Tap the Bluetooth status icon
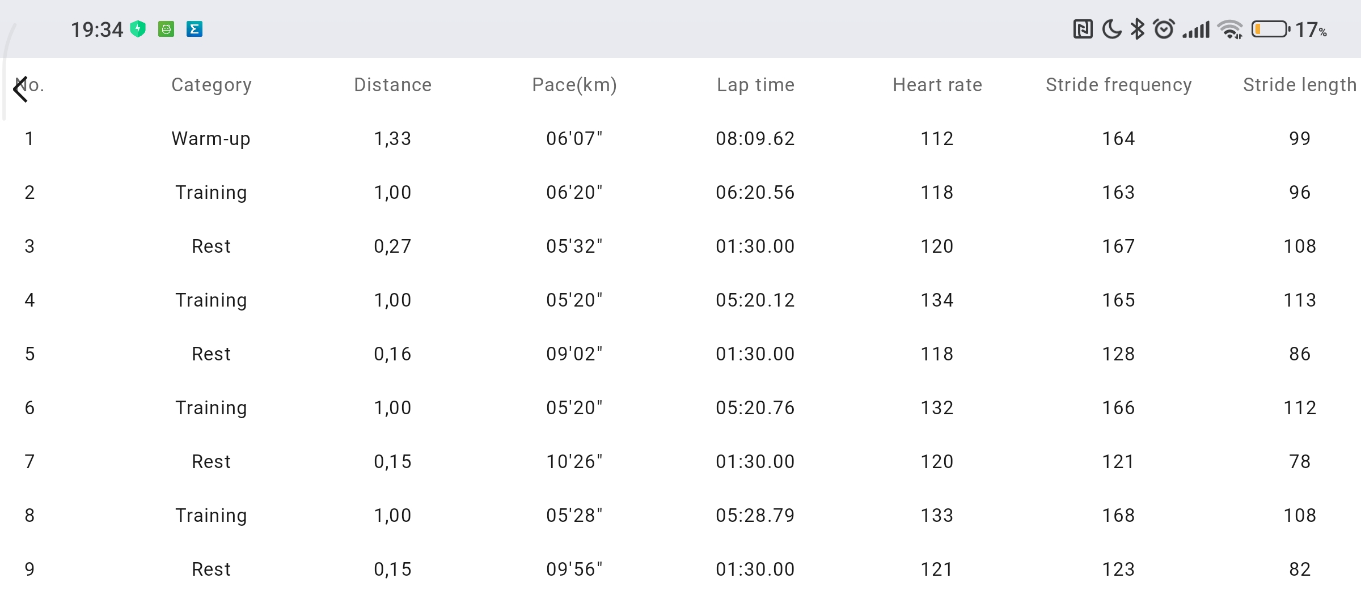The height and width of the screenshot is (612, 1361). coord(1138,29)
